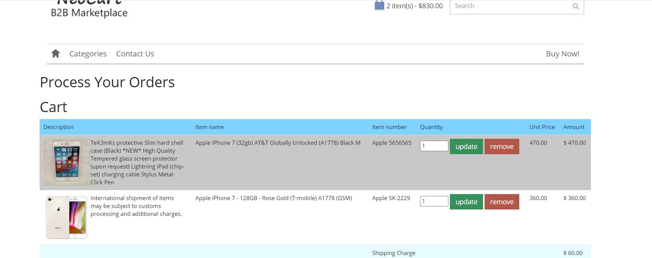Remove the Apple 5656565 item from cart

[502, 146]
